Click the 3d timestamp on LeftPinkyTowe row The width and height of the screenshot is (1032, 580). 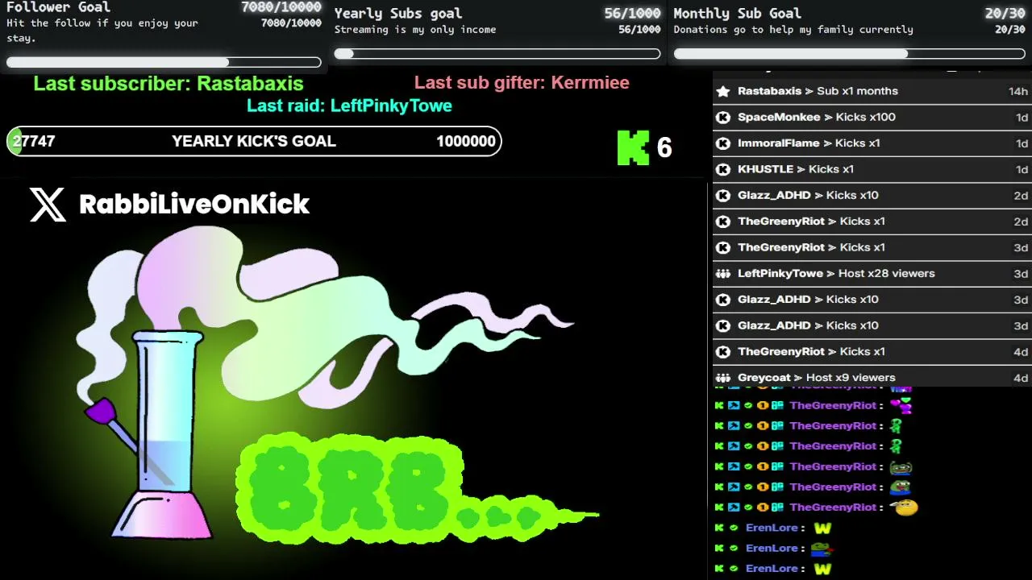[1021, 274]
